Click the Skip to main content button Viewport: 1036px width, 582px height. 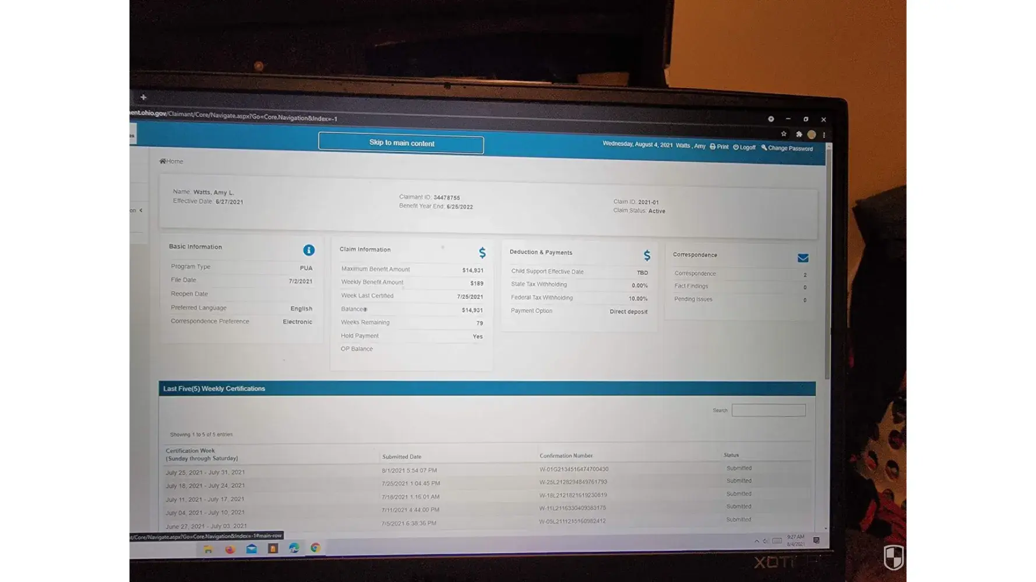coord(401,143)
